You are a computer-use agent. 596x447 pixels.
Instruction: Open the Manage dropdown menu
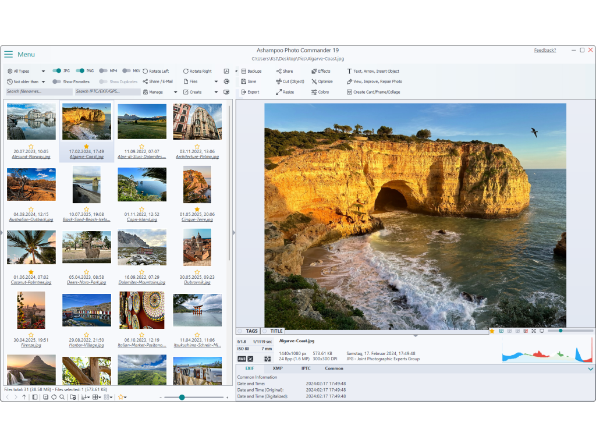tap(160, 92)
